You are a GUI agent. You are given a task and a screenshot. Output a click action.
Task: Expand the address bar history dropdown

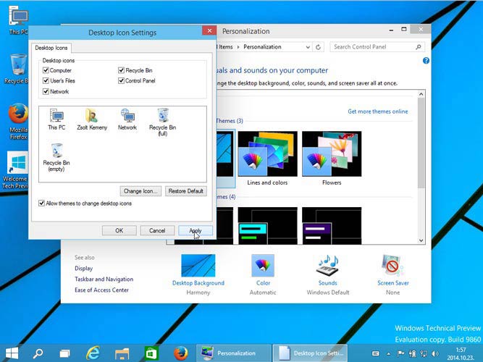click(x=308, y=47)
